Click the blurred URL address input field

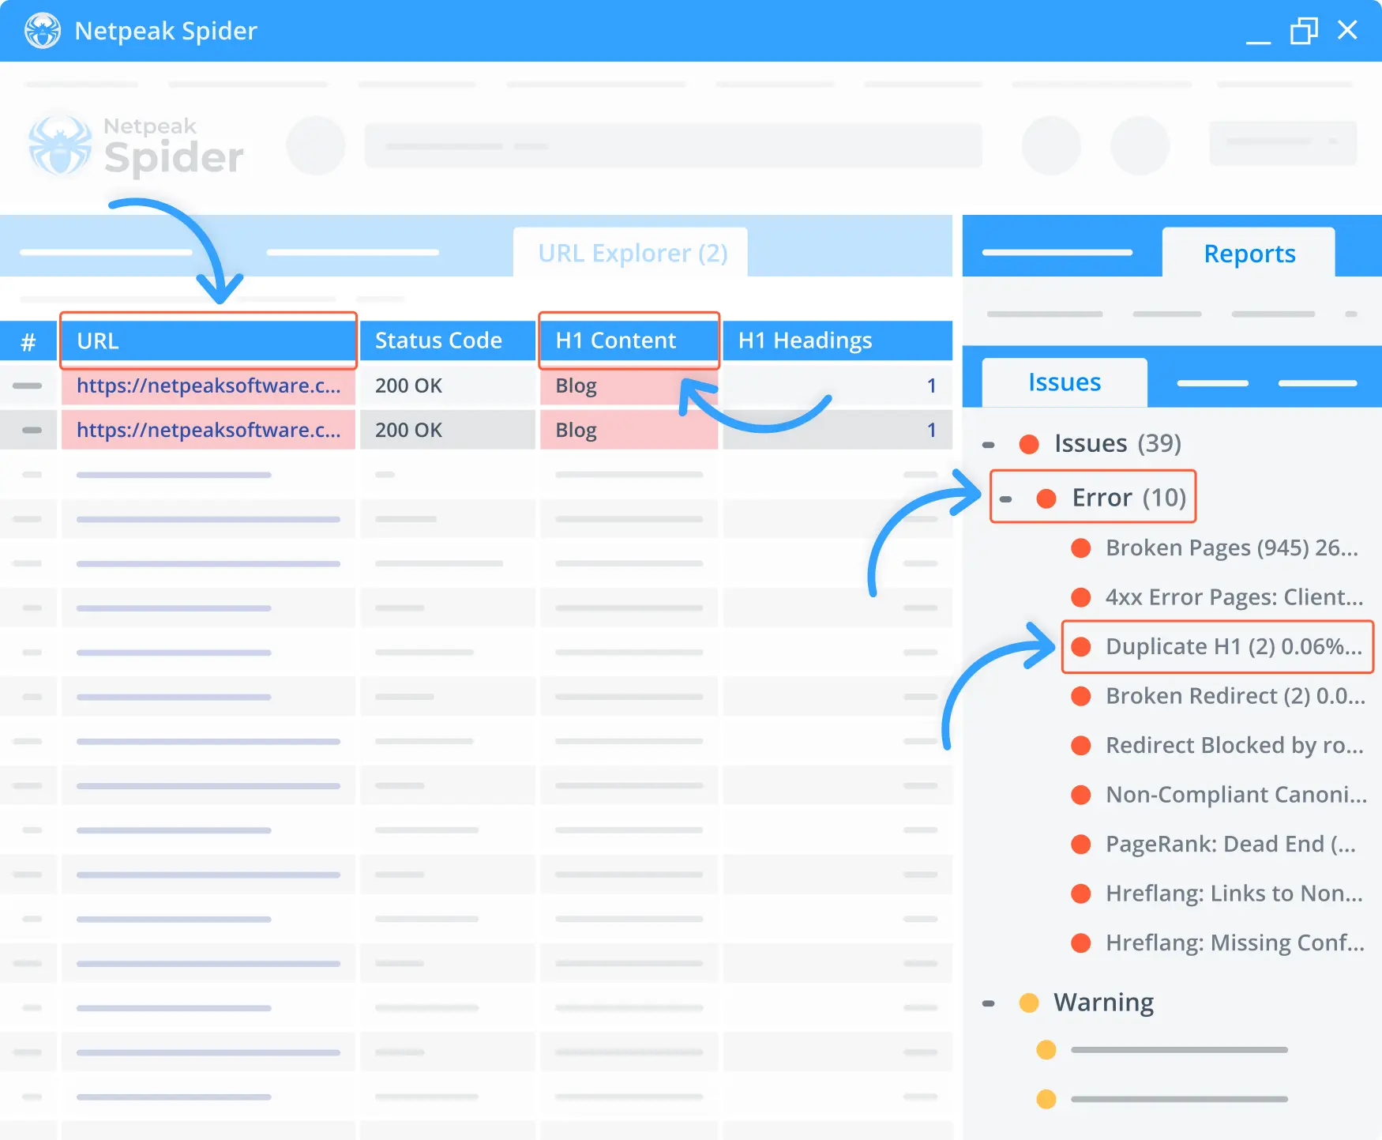[673, 145]
